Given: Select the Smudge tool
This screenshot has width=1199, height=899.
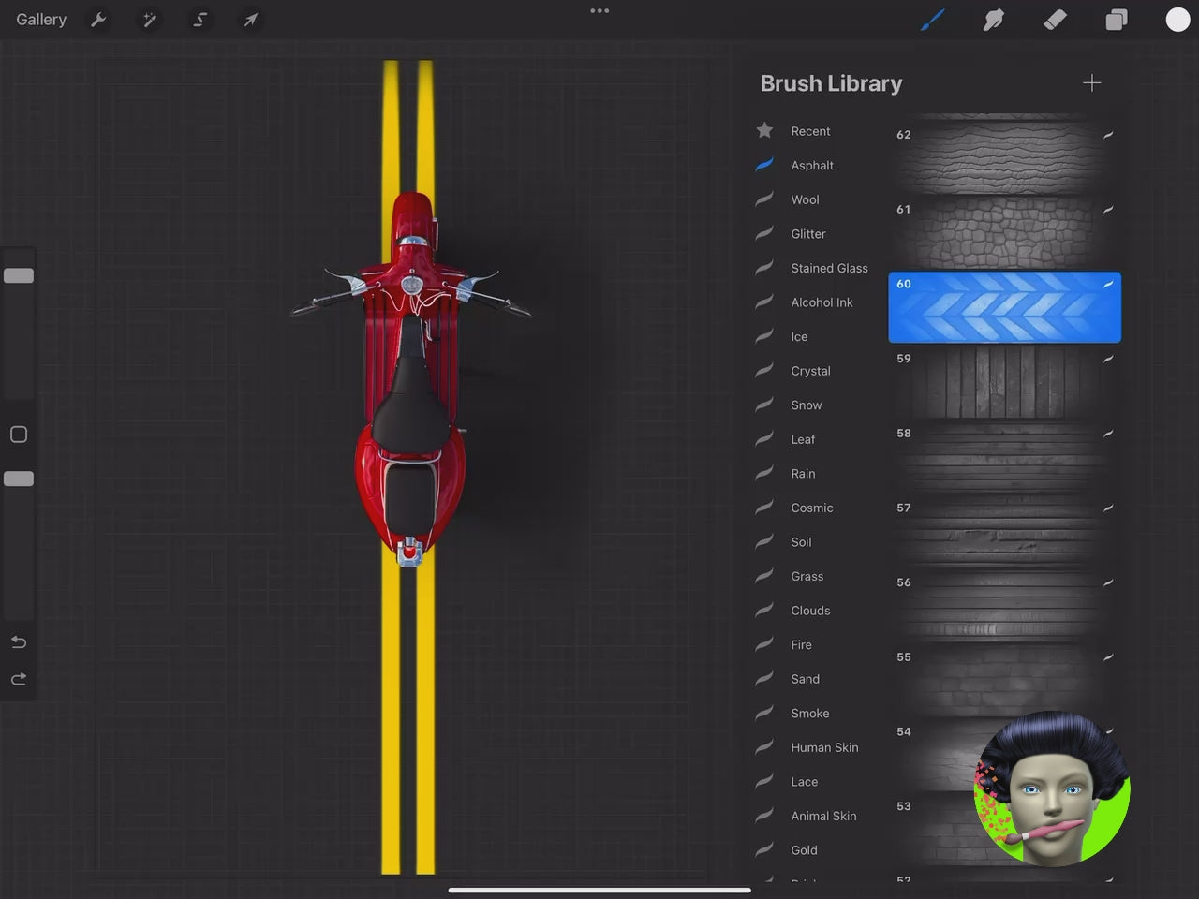Looking at the screenshot, I should pyautogui.click(x=993, y=20).
